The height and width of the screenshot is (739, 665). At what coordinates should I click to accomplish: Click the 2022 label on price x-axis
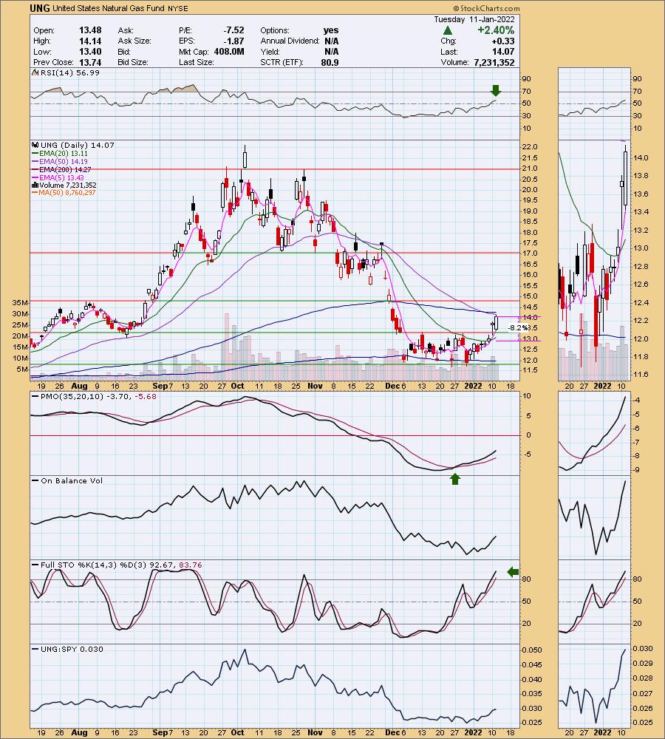(473, 386)
